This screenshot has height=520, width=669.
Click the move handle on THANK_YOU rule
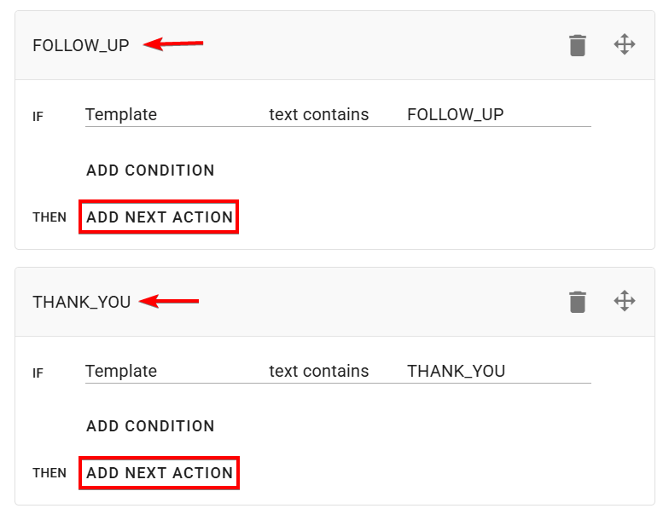pyautogui.click(x=625, y=301)
